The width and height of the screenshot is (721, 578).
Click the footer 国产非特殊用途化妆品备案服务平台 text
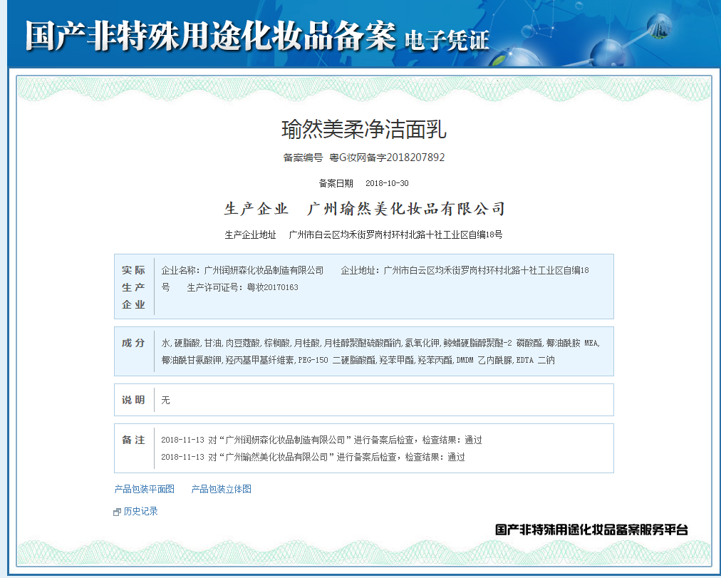tap(591, 530)
